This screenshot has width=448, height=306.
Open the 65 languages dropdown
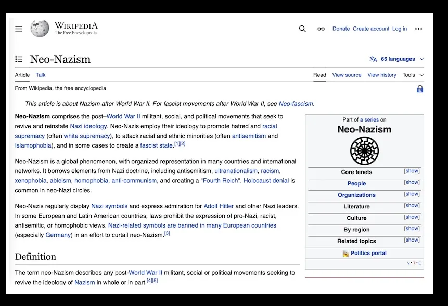tap(396, 59)
